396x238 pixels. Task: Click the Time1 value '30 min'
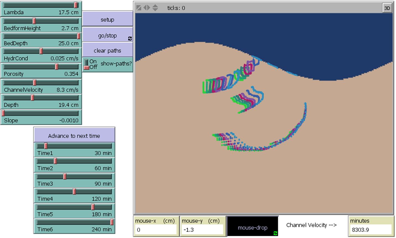[x=103, y=153]
